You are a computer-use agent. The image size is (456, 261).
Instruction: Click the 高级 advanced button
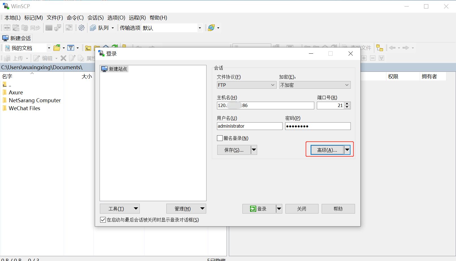[327, 150]
